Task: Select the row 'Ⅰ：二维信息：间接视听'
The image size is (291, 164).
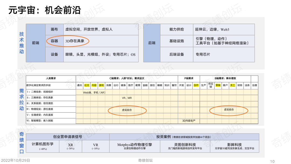Action: 51,92
